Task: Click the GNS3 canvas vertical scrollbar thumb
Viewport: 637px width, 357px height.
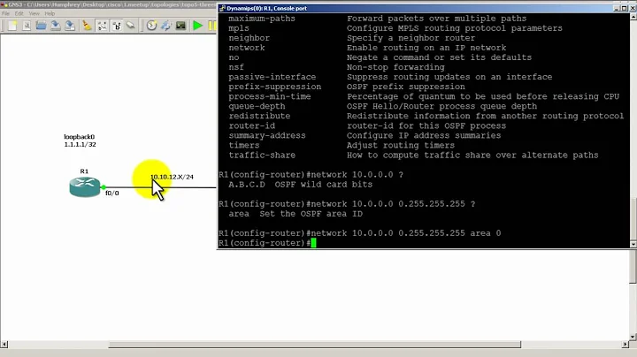Action: click(x=633, y=267)
